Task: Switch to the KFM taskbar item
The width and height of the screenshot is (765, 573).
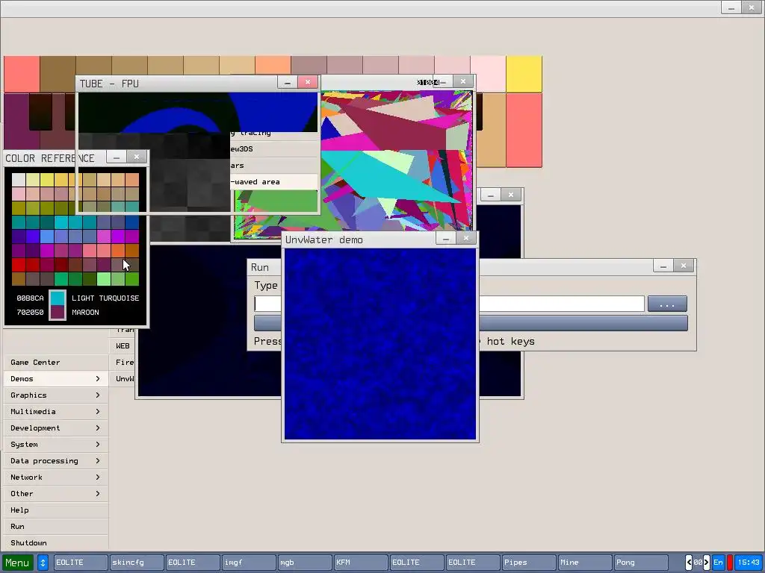Action: 361,563
